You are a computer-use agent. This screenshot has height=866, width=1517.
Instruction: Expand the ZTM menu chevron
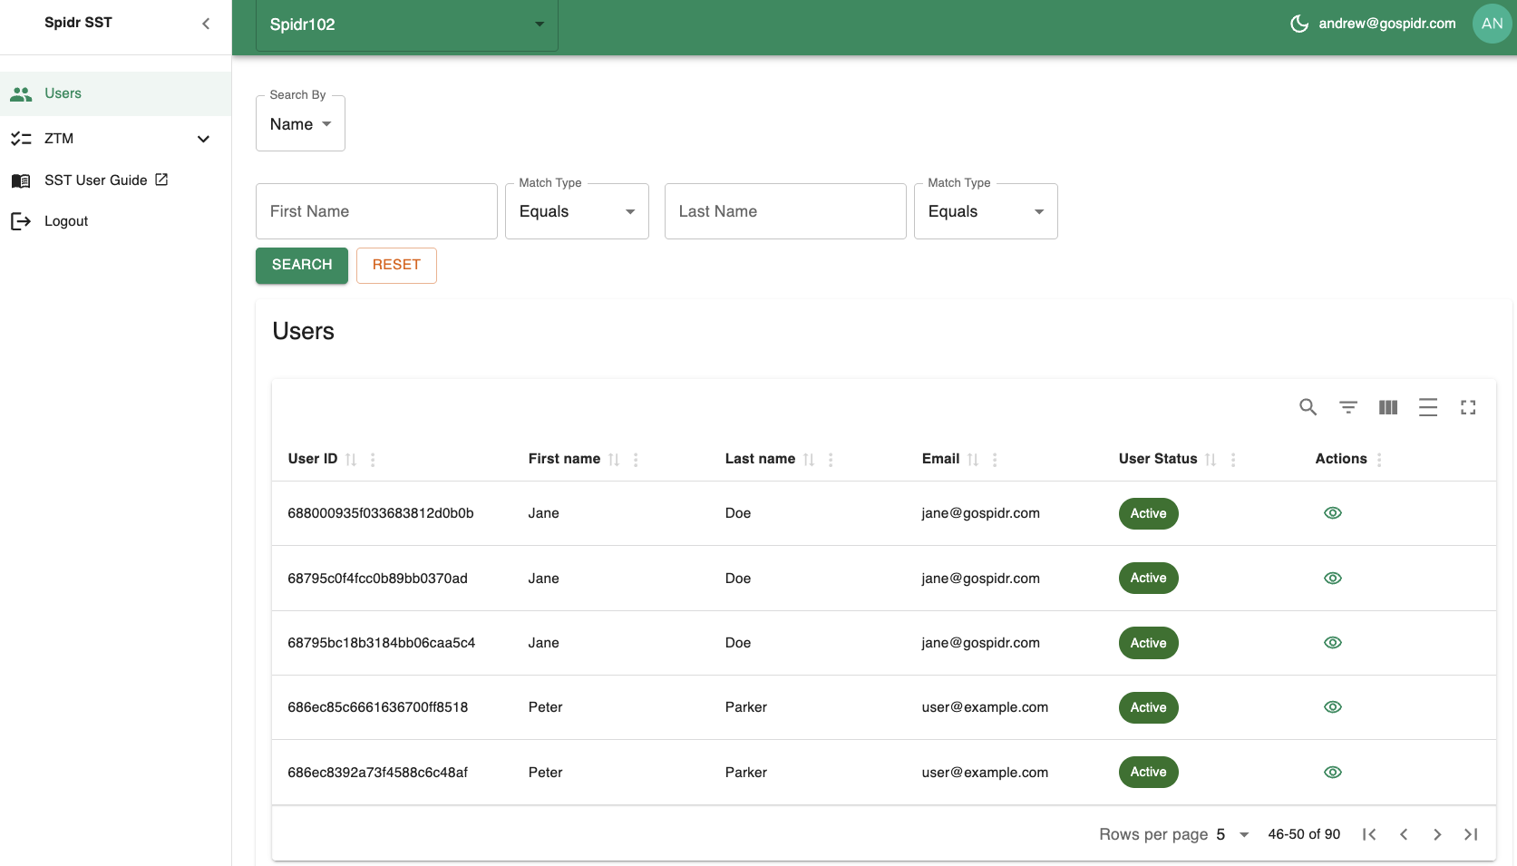click(x=204, y=139)
